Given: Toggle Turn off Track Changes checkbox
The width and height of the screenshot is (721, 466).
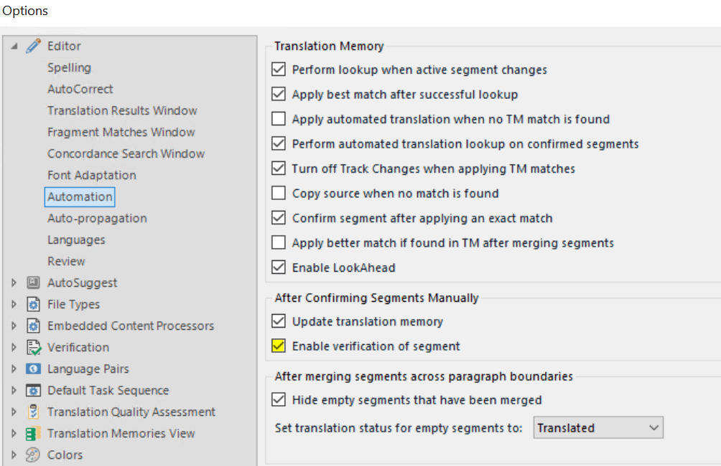Looking at the screenshot, I should (278, 168).
